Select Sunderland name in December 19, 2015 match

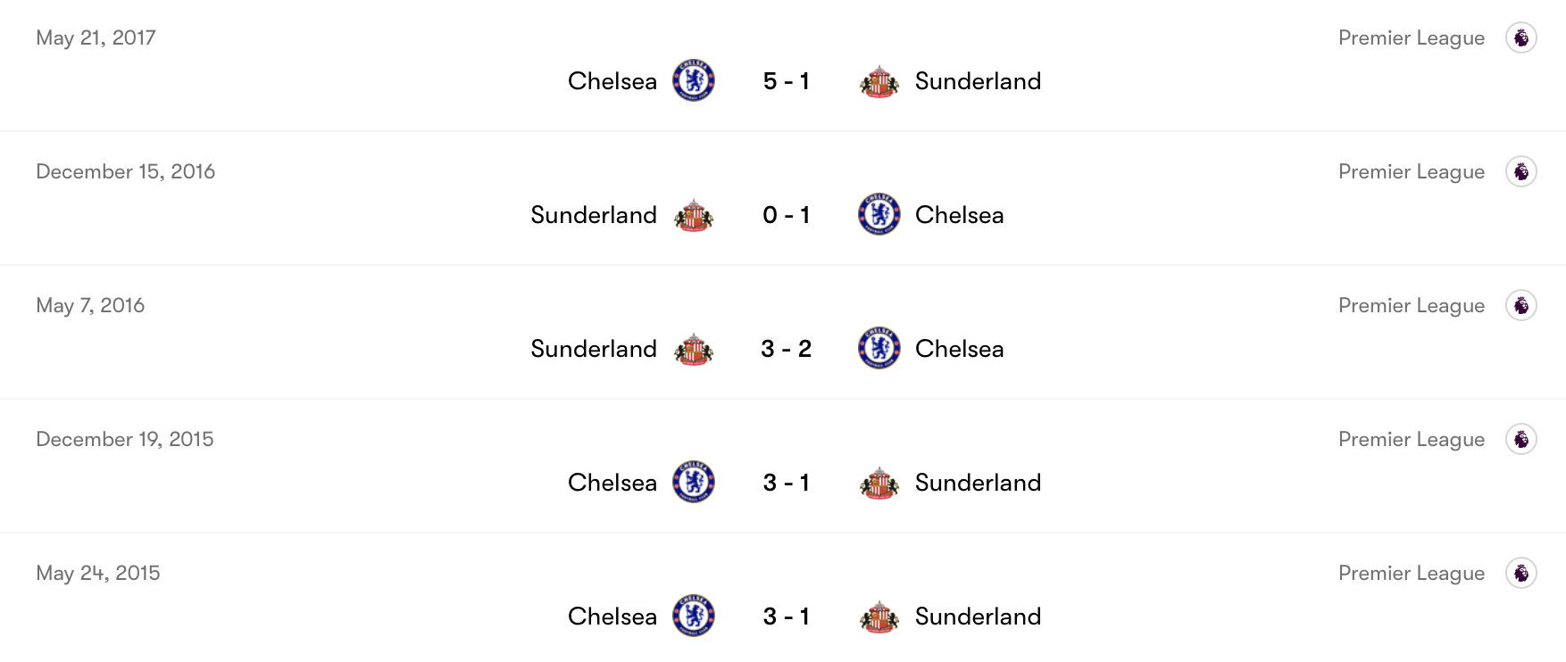(x=978, y=483)
